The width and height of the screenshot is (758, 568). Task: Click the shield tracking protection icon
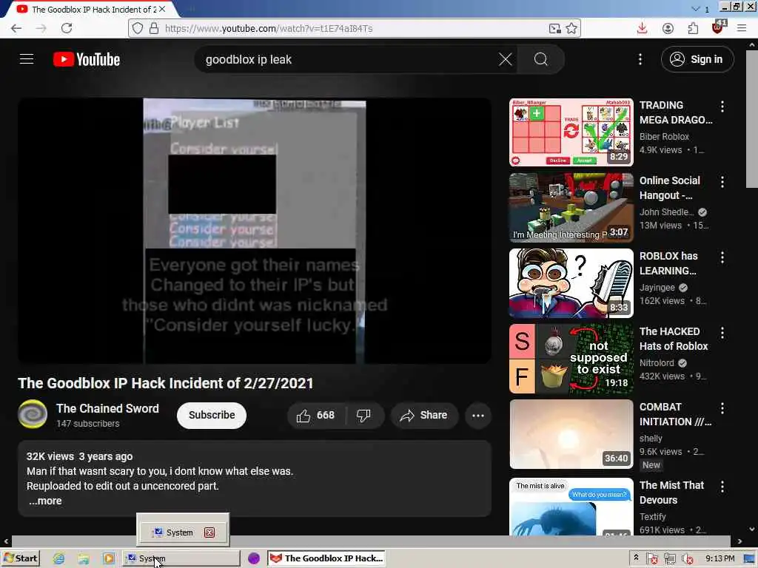click(138, 29)
